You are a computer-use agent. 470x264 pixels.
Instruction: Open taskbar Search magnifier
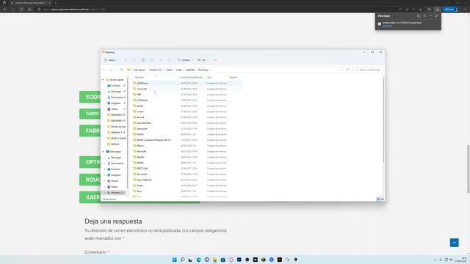click(x=182, y=260)
